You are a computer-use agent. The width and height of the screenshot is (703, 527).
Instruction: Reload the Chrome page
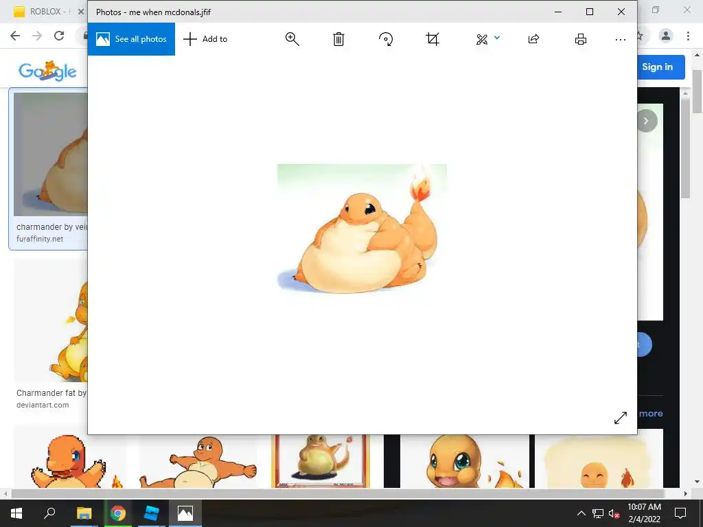point(59,36)
